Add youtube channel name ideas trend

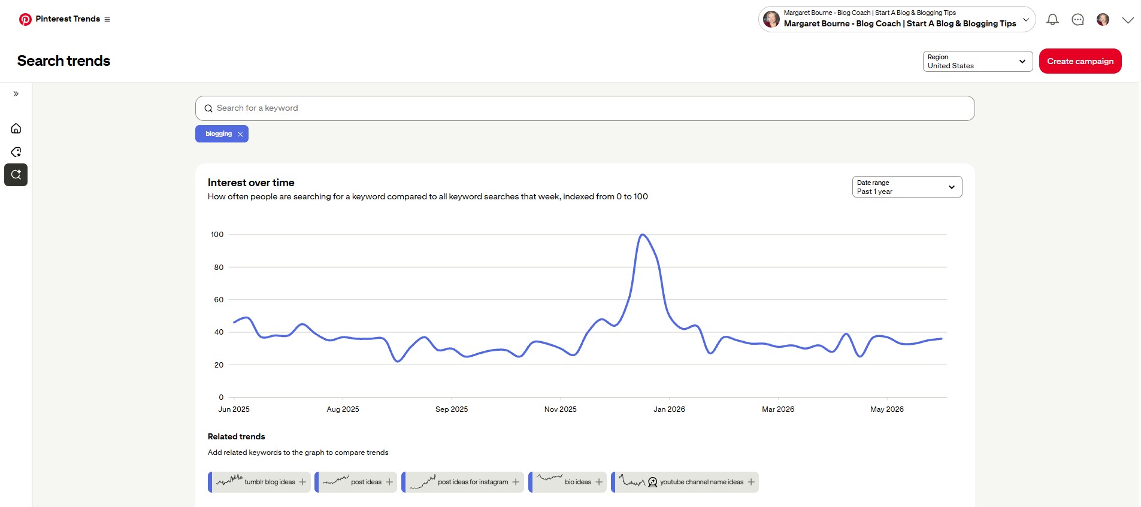point(685,482)
